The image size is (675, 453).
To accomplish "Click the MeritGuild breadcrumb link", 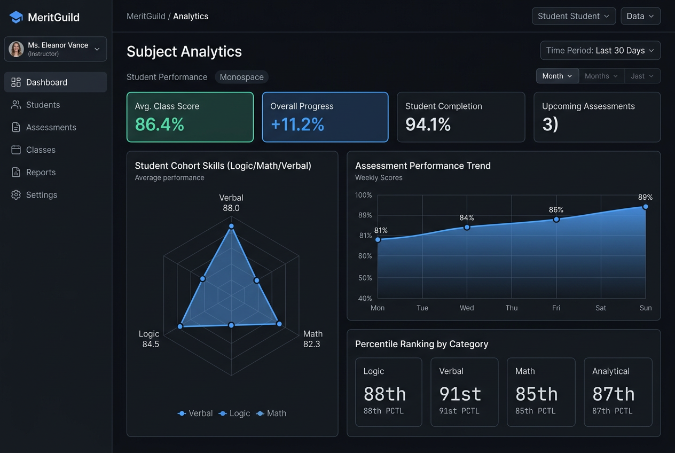I will coord(146,16).
